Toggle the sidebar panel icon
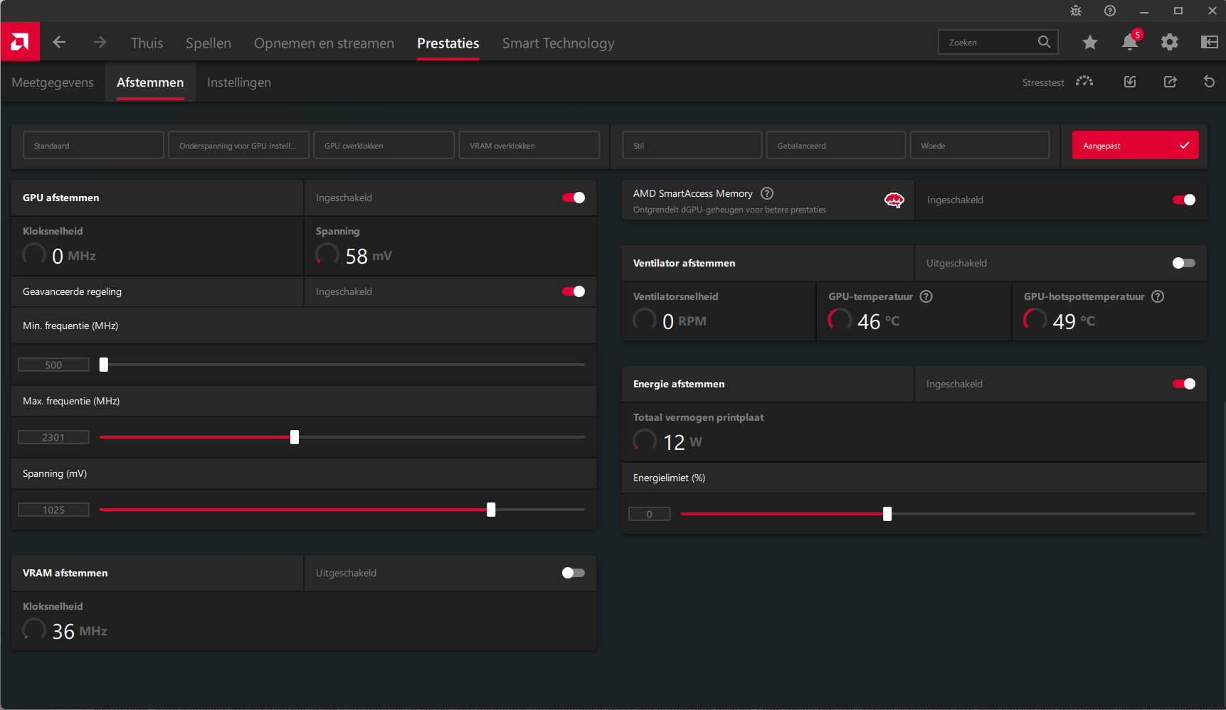This screenshot has height=710, width=1226. pyautogui.click(x=1210, y=42)
